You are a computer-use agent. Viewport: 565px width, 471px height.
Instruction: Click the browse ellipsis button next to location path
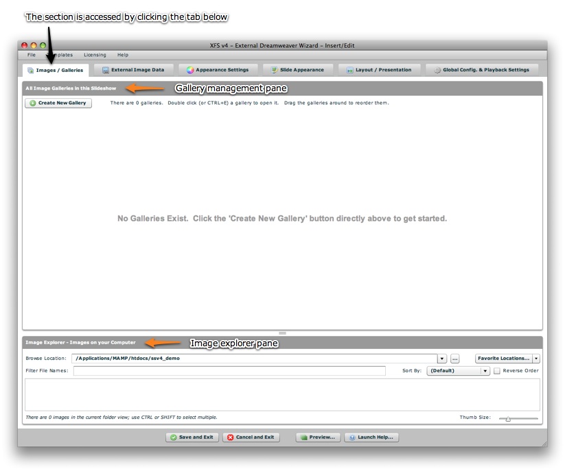pyautogui.click(x=454, y=359)
